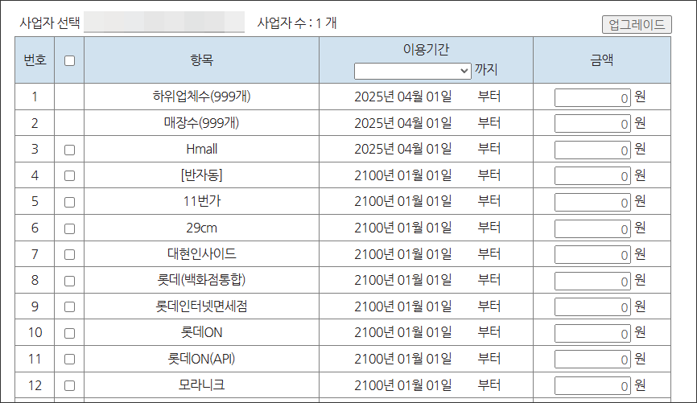Screen dimensions: 697x403
Task: Tick the 모라니크 checkbox
Action: pyautogui.click(x=69, y=385)
